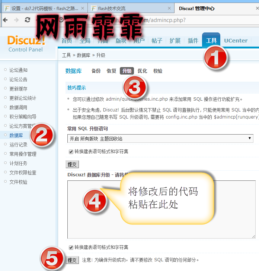Open 更新缓存 in the sidebar
The image size is (259, 271).
click(18, 89)
